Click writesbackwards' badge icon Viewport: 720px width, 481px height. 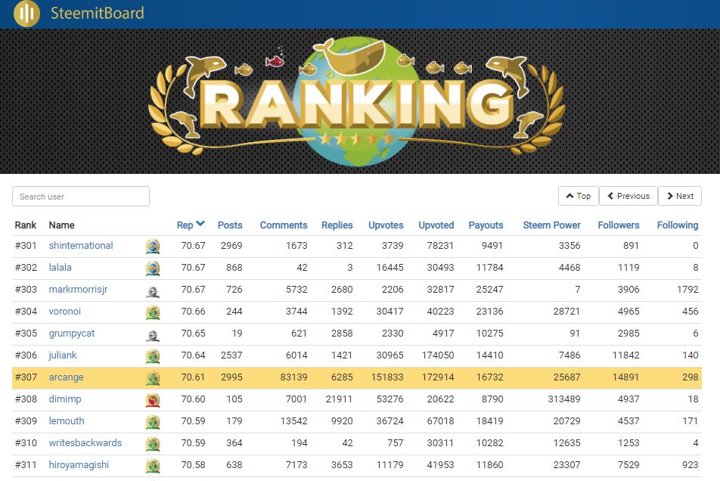point(153,444)
